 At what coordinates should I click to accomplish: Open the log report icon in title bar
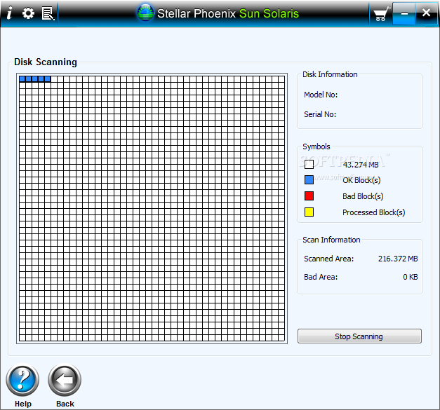[x=48, y=13]
